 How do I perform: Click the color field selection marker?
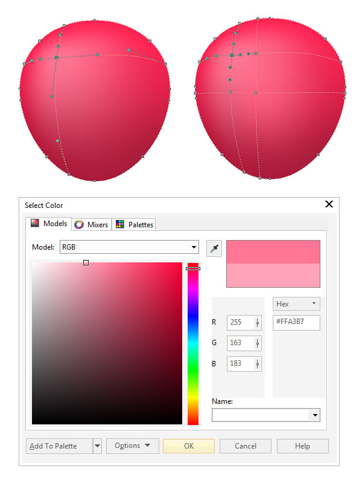click(x=86, y=262)
